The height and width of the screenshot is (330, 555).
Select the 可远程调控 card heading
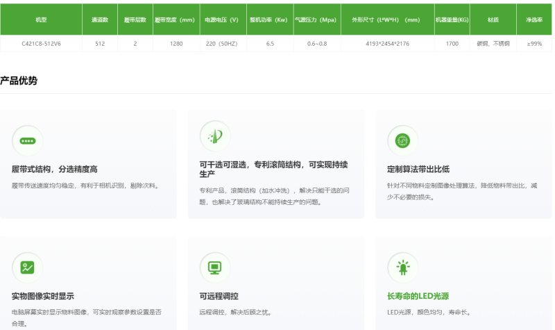coord(219,296)
